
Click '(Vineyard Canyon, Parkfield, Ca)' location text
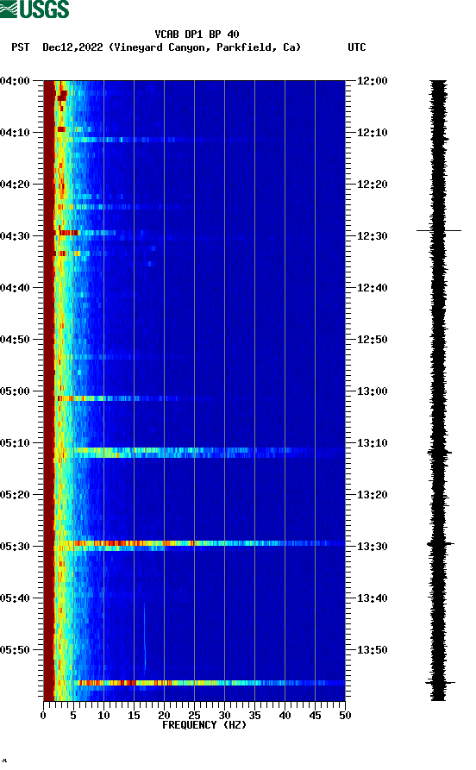tap(205, 47)
